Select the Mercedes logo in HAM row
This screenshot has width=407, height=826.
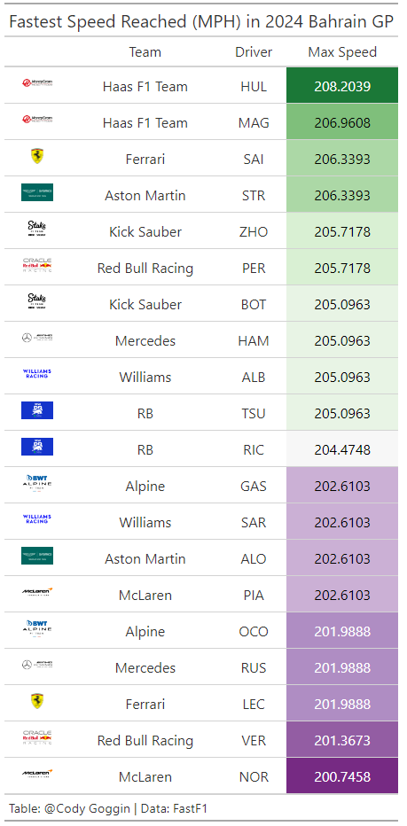37,338
